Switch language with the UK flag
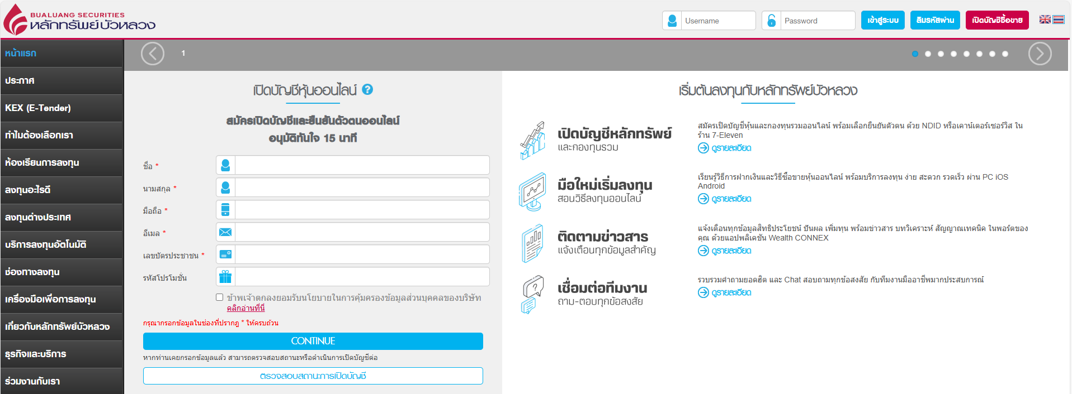1072x394 pixels. pyautogui.click(x=1045, y=20)
